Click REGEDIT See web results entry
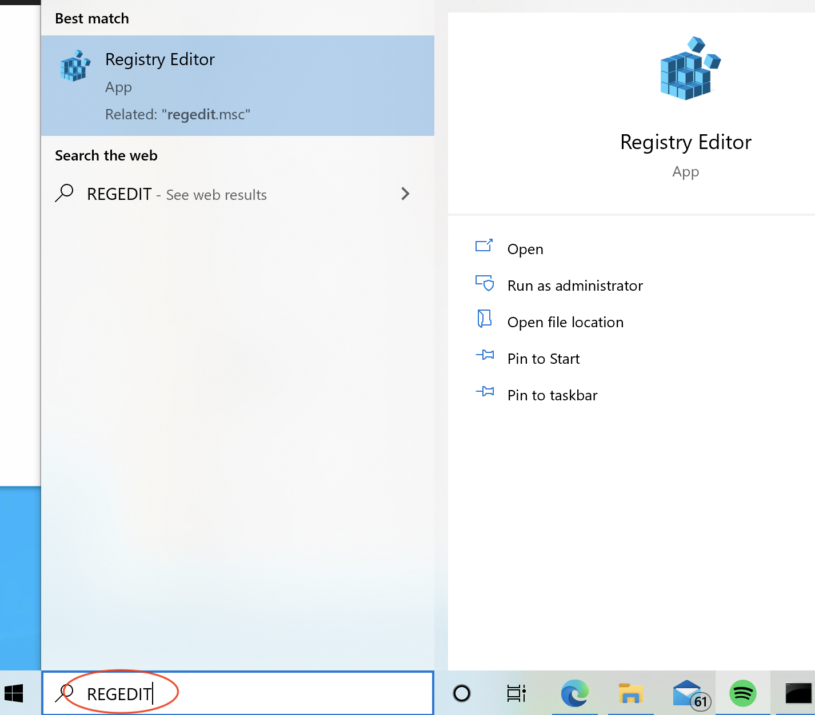The height and width of the screenshot is (715, 815). point(177,195)
